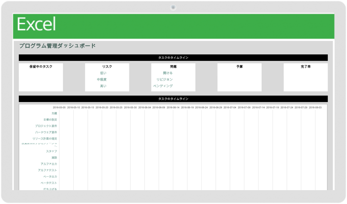The image size is (347, 204).
Task: Click the 2016-07-09 date label
Action: click(244, 107)
